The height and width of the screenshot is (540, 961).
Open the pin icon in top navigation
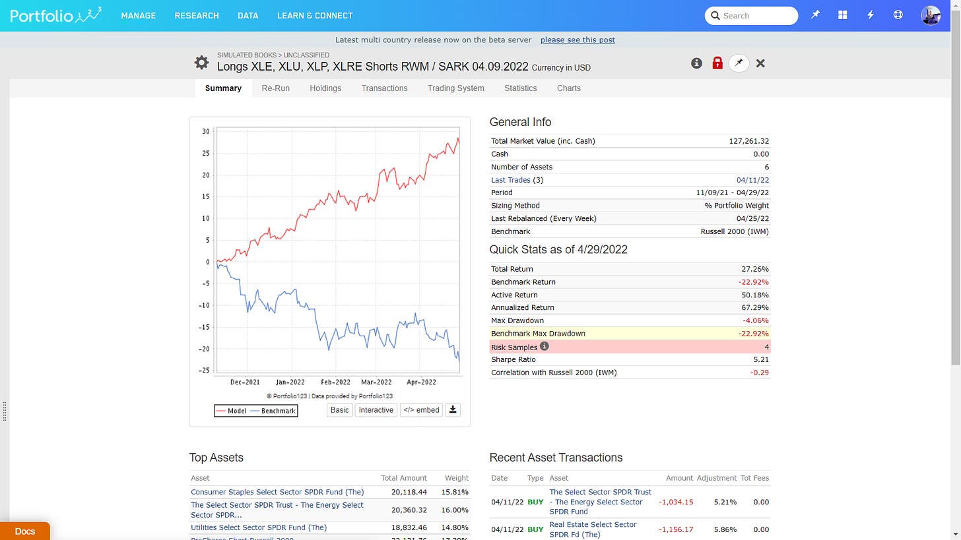click(815, 15)
